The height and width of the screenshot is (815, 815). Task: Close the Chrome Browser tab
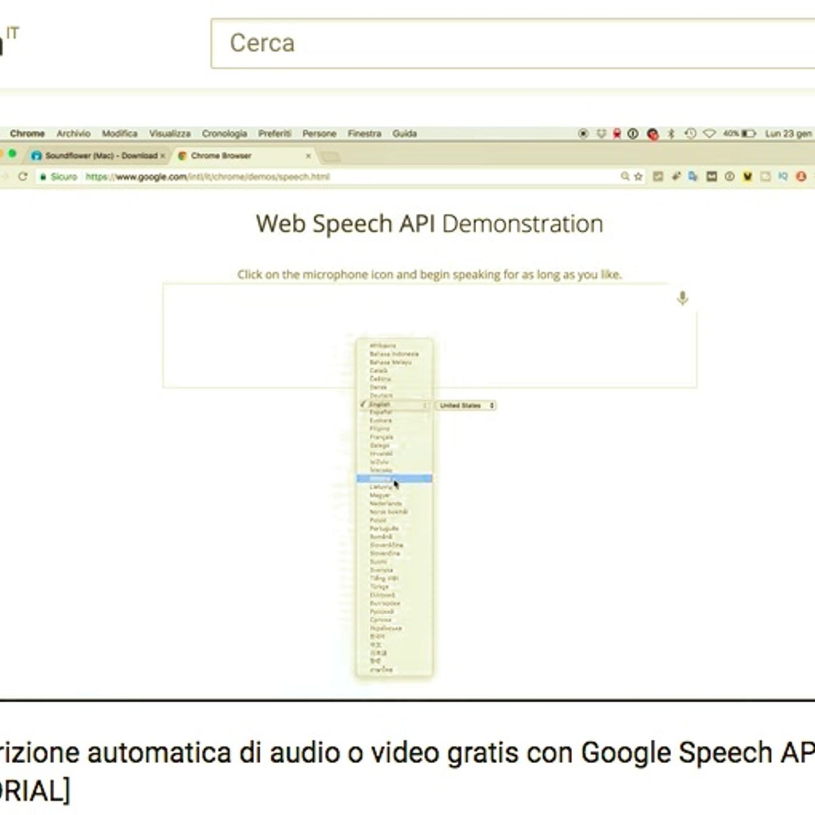pos(309,155)
